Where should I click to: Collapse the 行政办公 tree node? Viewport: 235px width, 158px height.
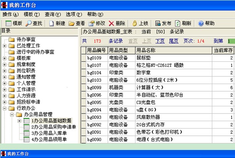pos(4,109)
